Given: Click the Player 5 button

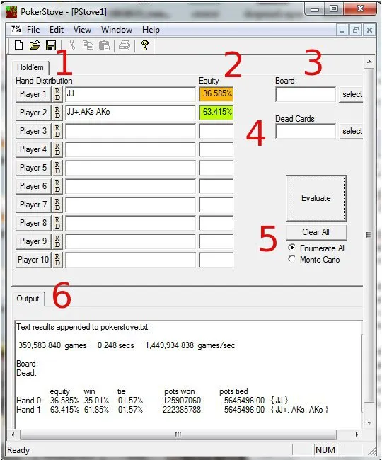Looking at the screenshot, I should pos(33,168).
